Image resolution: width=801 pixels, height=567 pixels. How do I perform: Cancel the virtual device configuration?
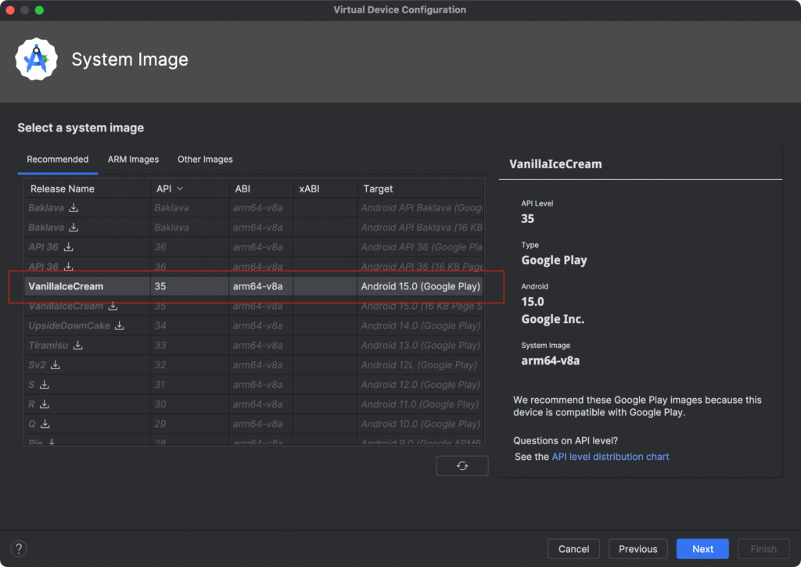click(573, 549)
